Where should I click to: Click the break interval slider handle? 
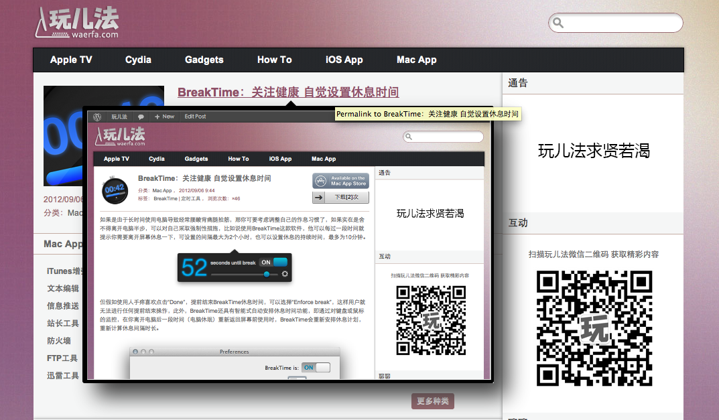(x=267, y=274)
